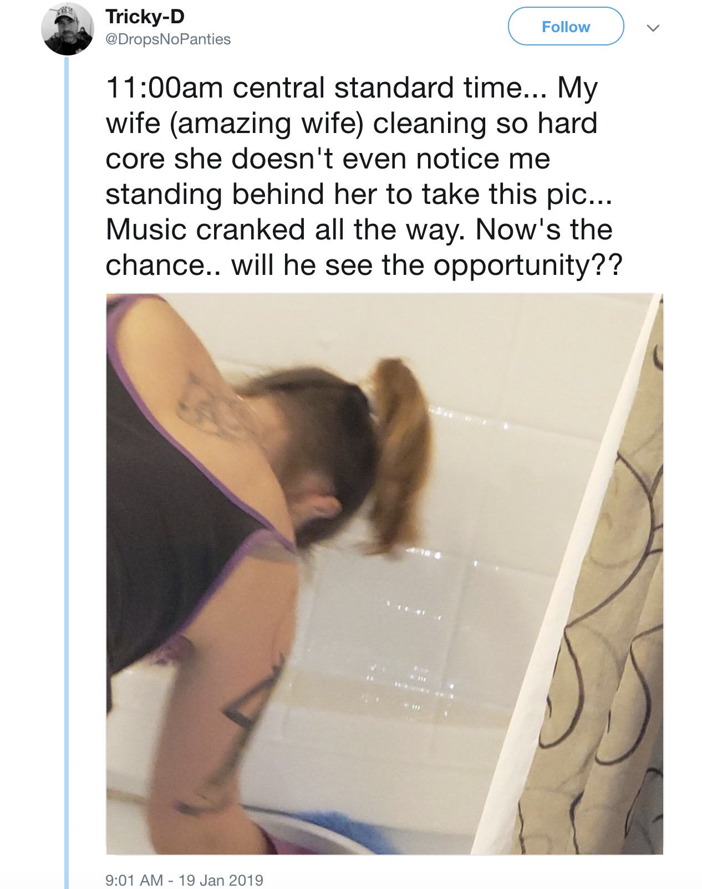The width and height of the screenshot is (702, 889).
Task: Open the Tricky-D display name link
Action: 145,17
